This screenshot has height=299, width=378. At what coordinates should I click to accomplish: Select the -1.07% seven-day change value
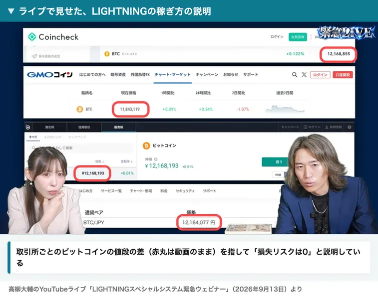[x=243, y=110]
